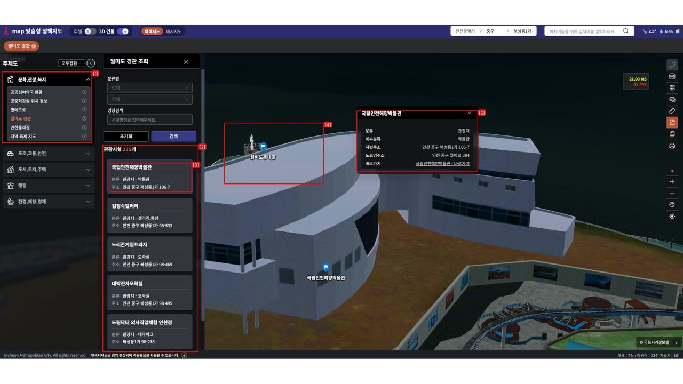Toggle the 라벨 switch
Viewport: 683px width, 384px height.
[90, 31]
